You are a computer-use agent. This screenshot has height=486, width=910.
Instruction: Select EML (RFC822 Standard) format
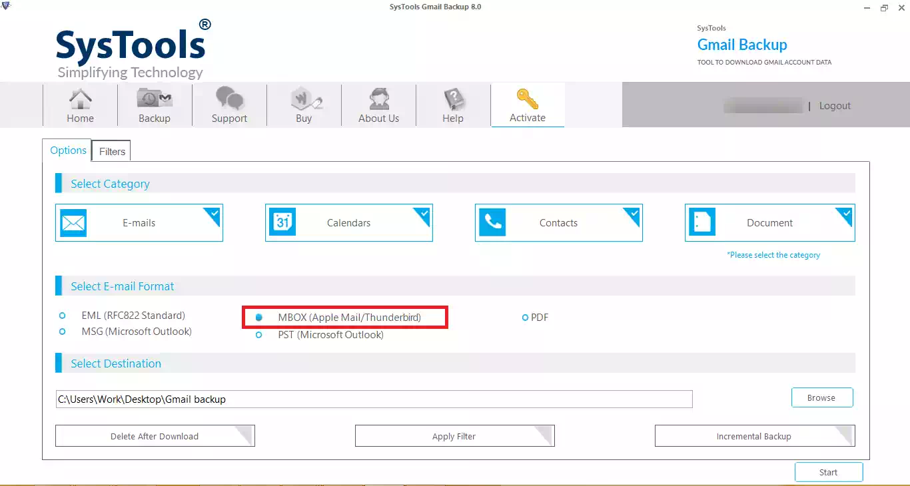63,316
